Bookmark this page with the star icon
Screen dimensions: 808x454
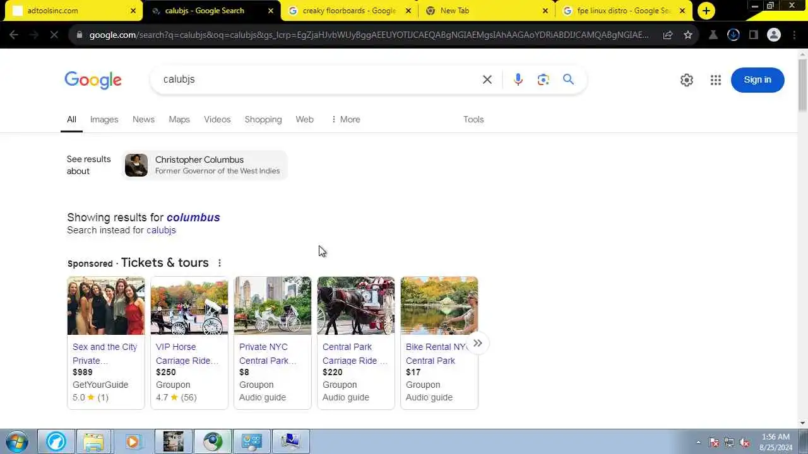click(688, 35)
